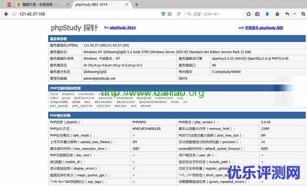Click the zh-CN server language value
Viewport: 307px width, 186px height.
click(112, 65)
